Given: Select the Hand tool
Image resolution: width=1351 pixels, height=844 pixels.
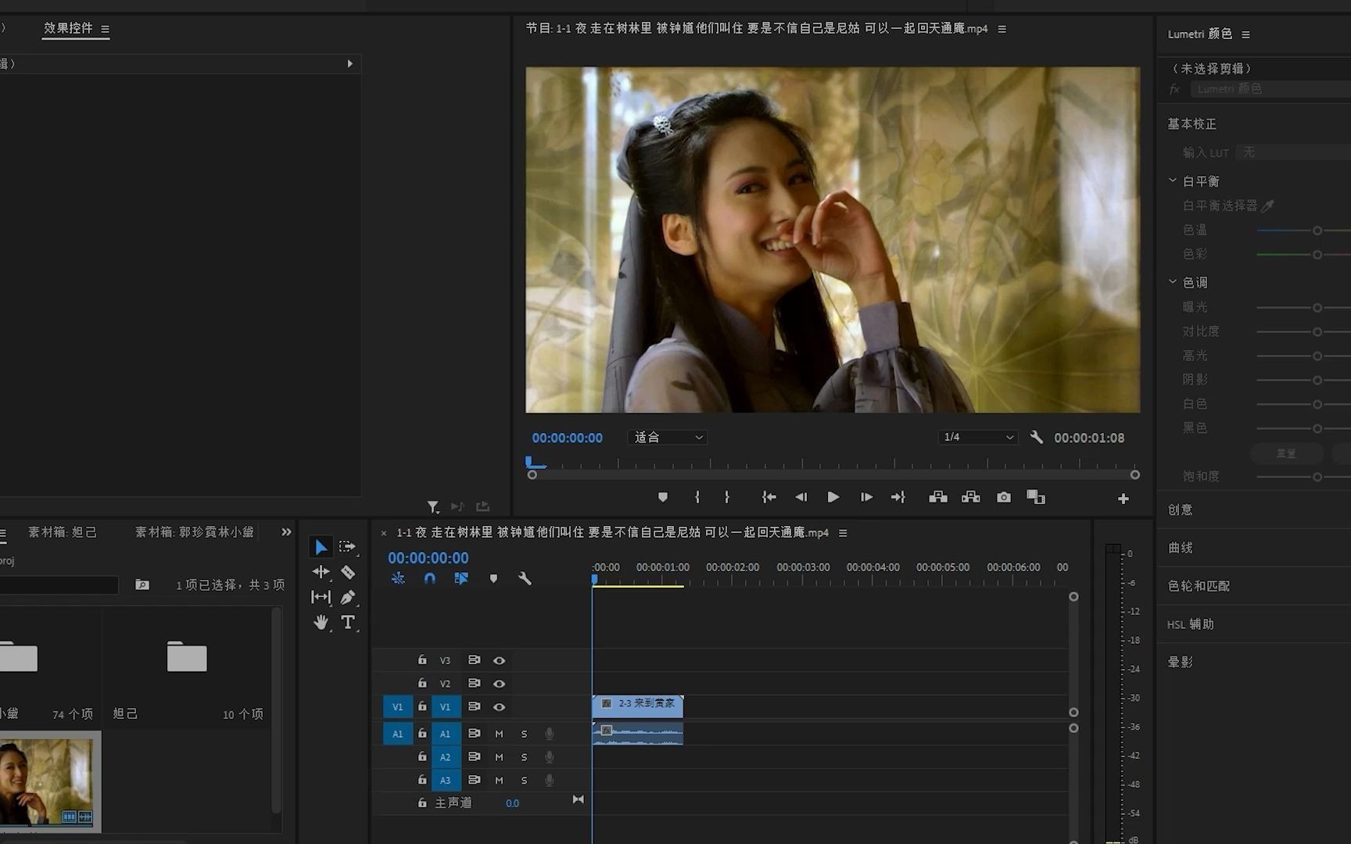Looking at the screenshot, I should click(321, 622).
